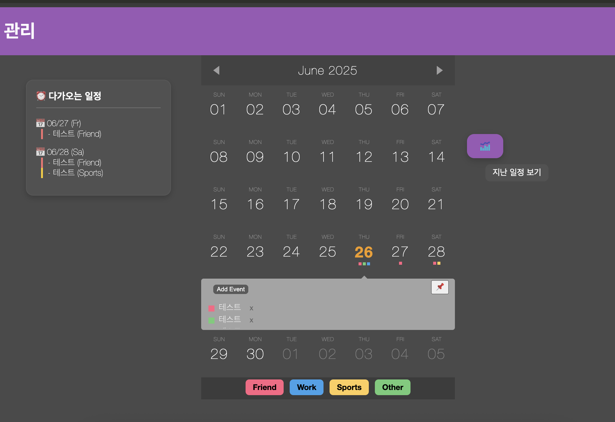Select highlighted date 26 on calendar

point(364,252)
